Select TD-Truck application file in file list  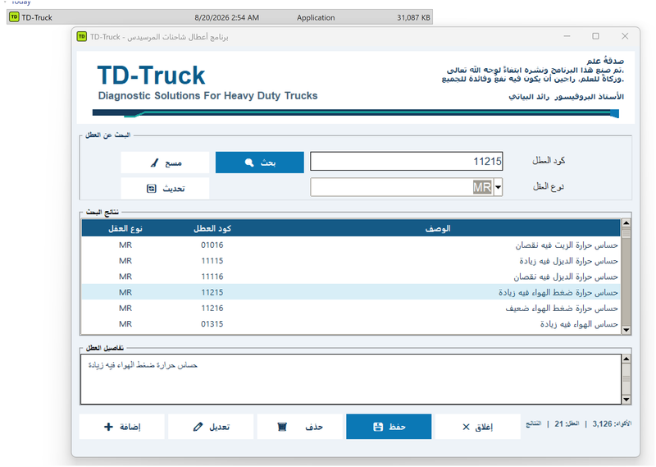click(220, 17)
